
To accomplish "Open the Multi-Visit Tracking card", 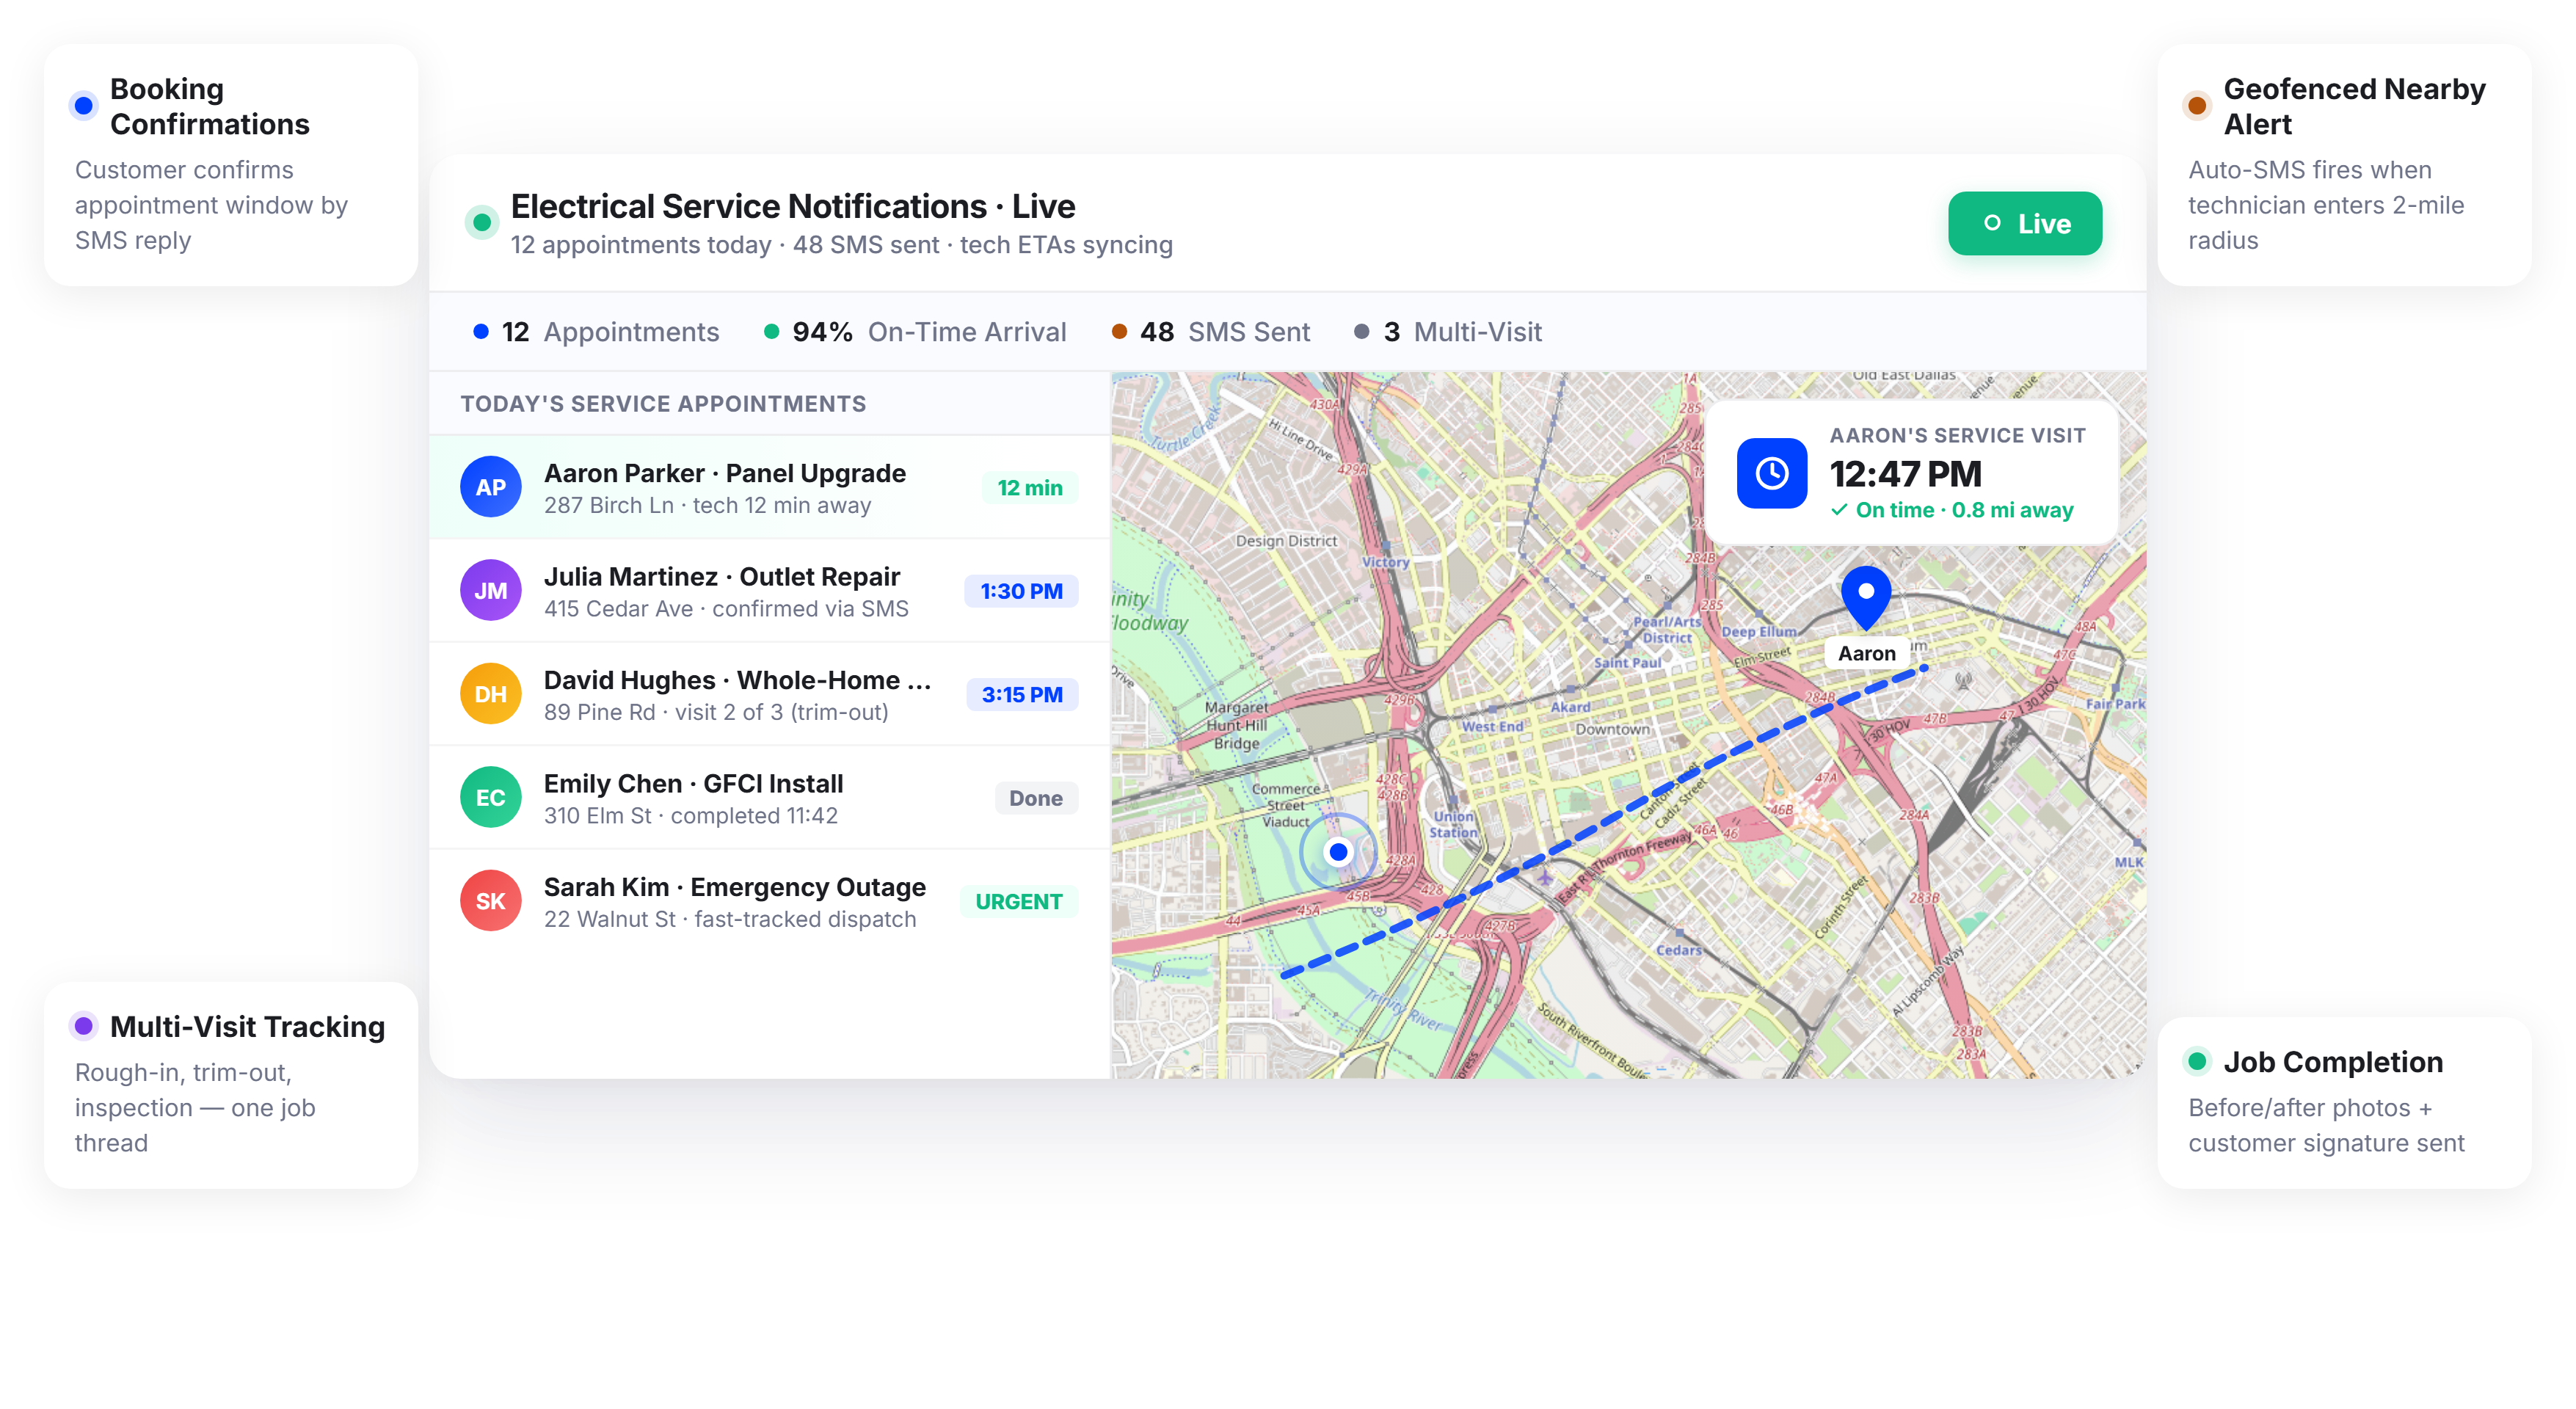I will 231,1085.
